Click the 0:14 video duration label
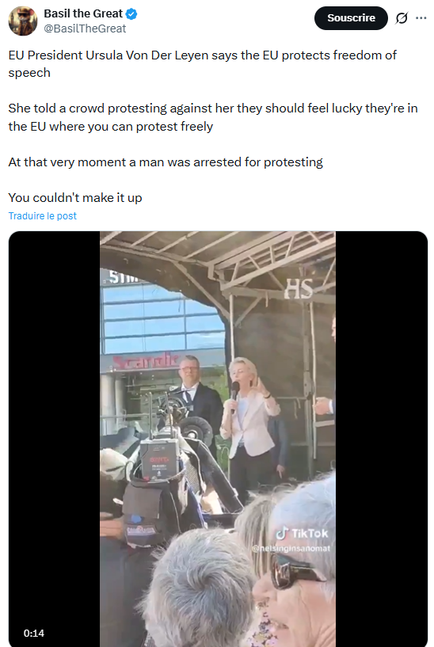 point(34,633)
